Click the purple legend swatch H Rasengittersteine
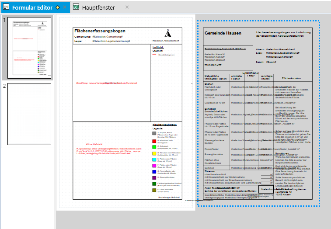This screenshot has width=331, height=229. point(154,178)
